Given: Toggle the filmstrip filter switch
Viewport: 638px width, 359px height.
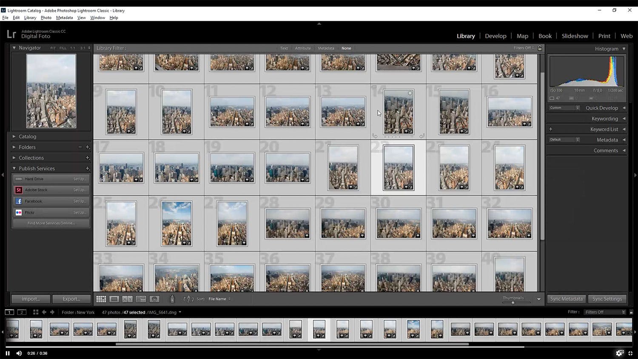Looking at the screenshot, I should (631, 312).
